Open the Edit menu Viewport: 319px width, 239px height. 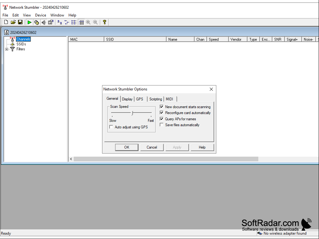[16, 15]
